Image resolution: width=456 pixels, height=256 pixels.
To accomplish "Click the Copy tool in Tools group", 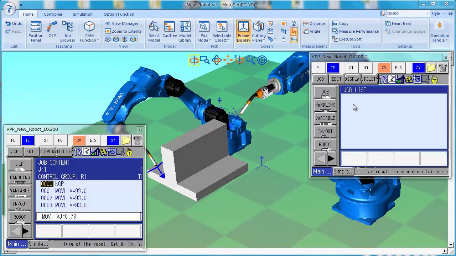I will pos(340,23).
